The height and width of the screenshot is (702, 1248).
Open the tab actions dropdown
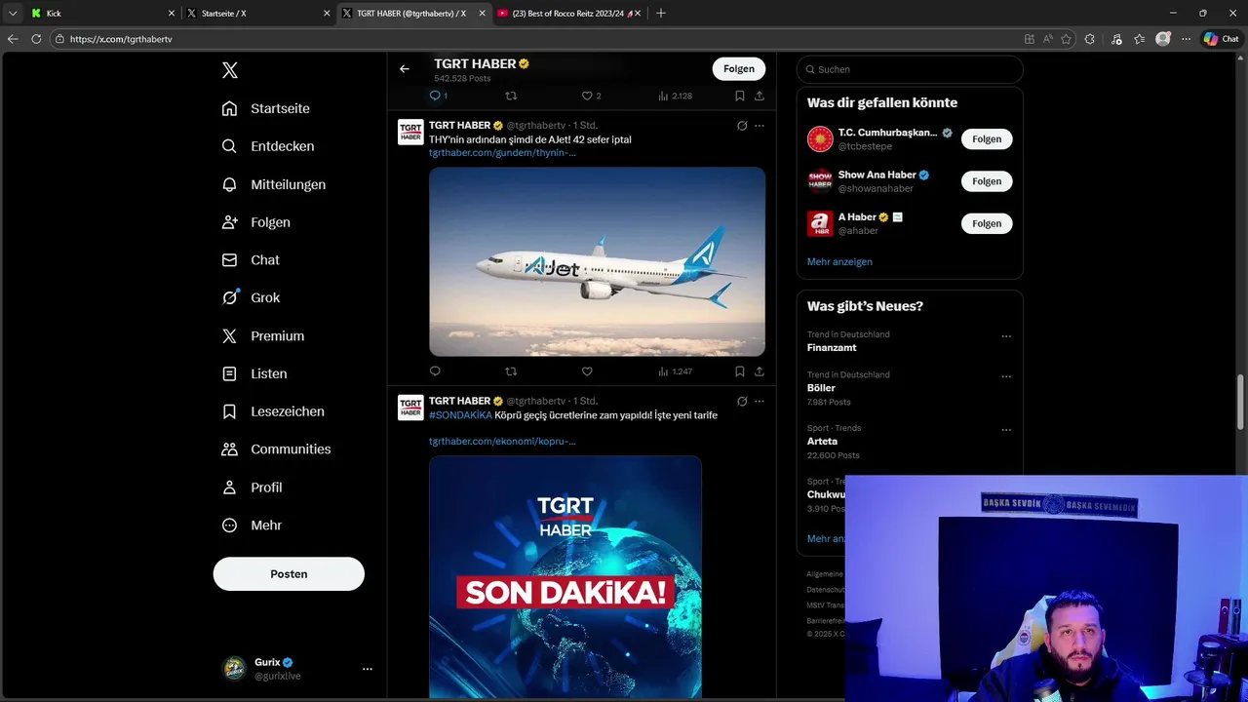(13, 14)
